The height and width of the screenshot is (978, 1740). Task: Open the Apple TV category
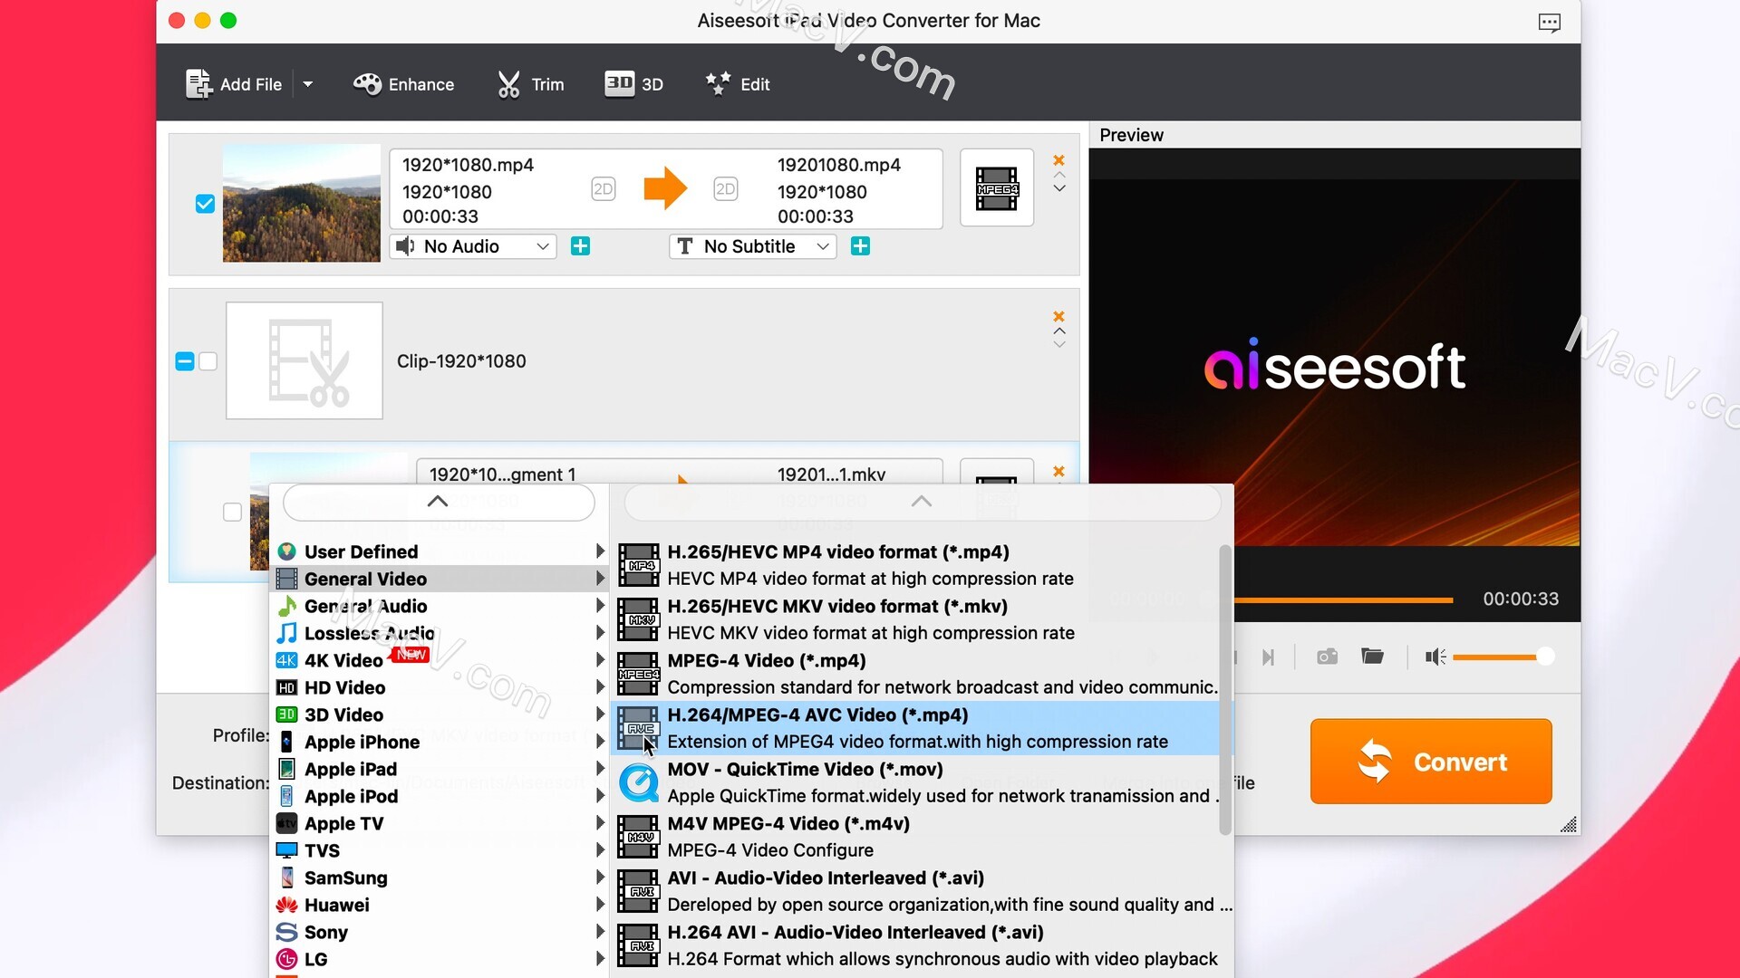coord(440,823)
